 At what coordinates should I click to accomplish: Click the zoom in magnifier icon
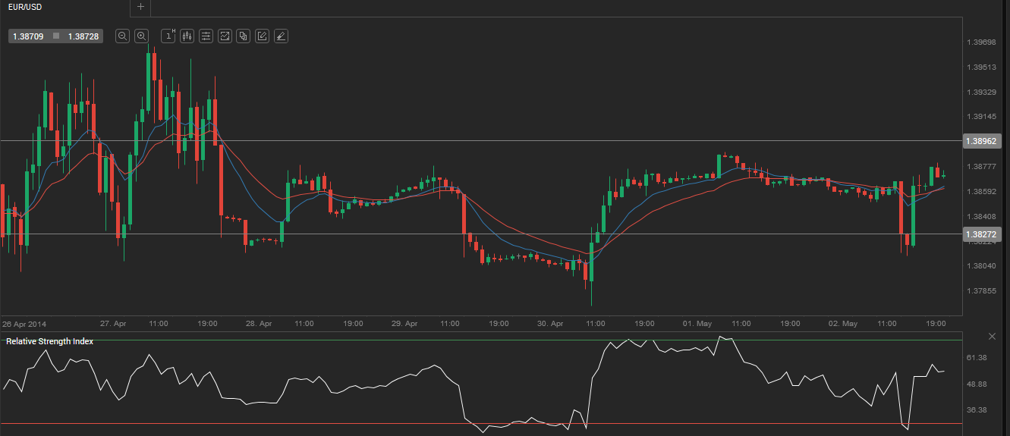141,36
